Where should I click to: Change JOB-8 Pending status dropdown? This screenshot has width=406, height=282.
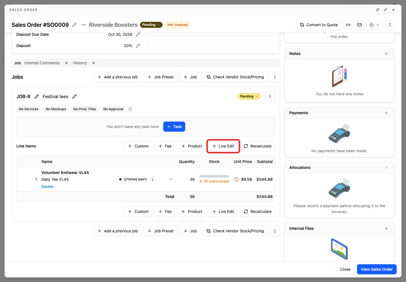[249, 96]
